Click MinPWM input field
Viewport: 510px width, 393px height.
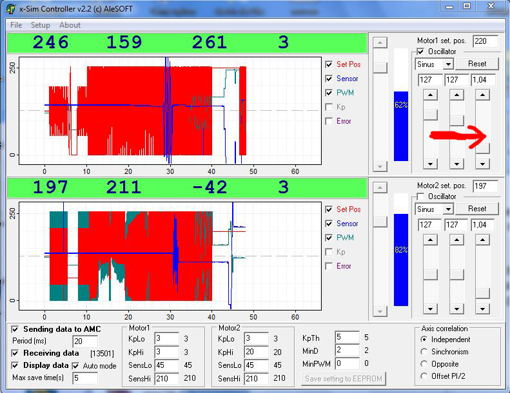pos(347,363)
